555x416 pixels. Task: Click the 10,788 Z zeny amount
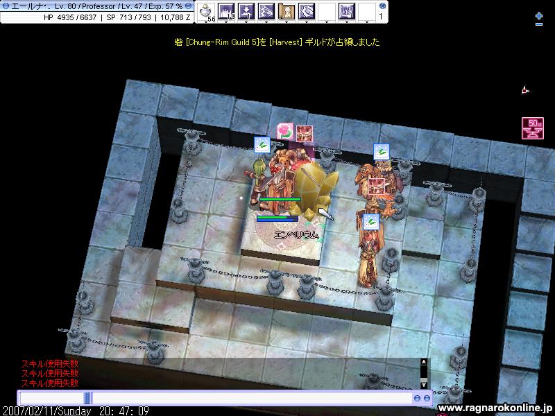(176, 17)
